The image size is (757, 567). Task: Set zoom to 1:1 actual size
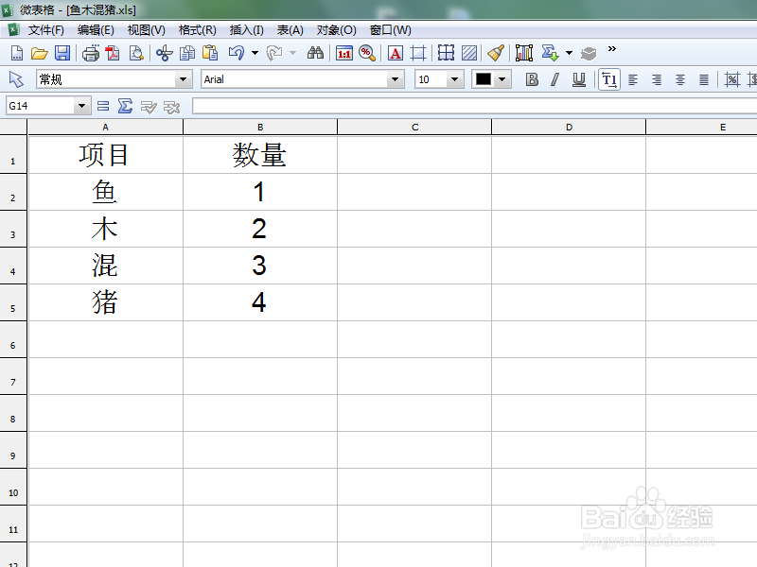[344, 53]
